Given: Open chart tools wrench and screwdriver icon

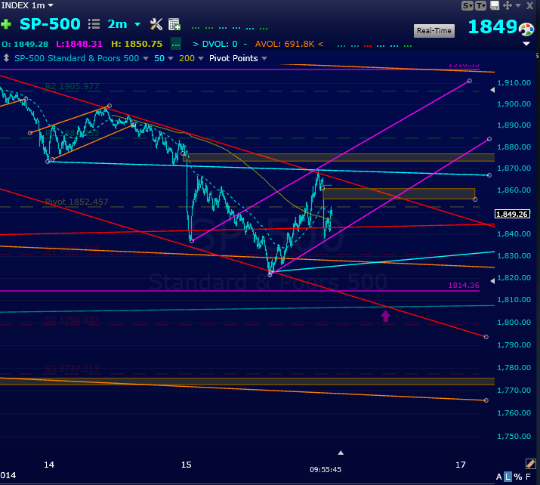Looking at the screenshot, I should (156, 24).
